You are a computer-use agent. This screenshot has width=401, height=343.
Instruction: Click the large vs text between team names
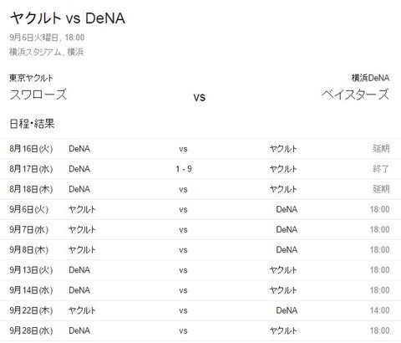click(200, 97)
